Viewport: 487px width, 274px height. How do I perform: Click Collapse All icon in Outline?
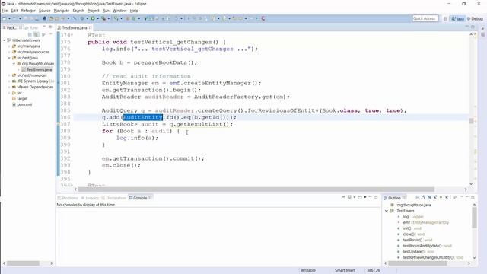418,198
